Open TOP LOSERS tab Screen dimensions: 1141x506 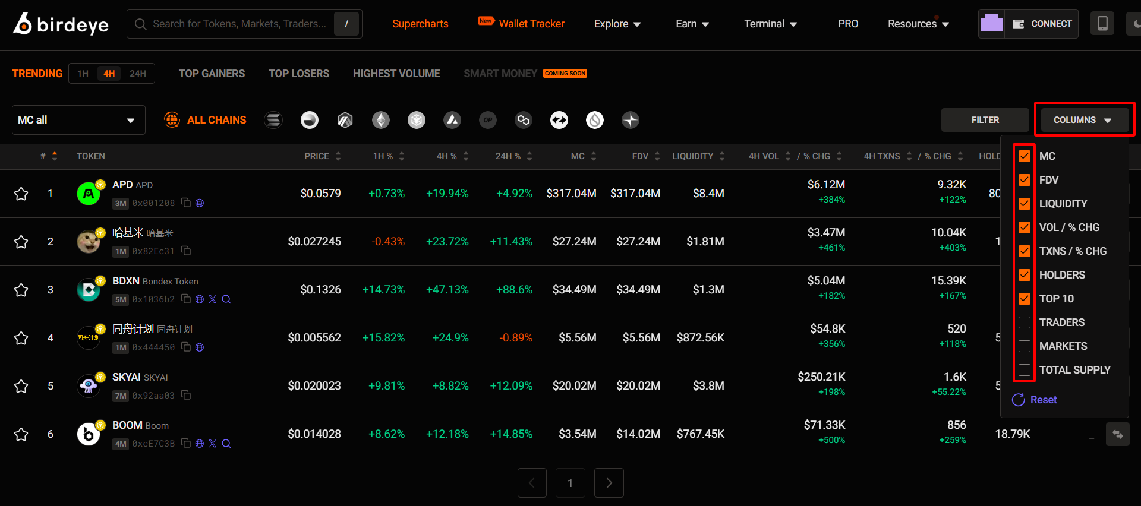coord(299,74)
